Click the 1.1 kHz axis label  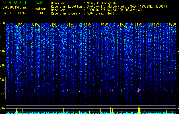3,37
